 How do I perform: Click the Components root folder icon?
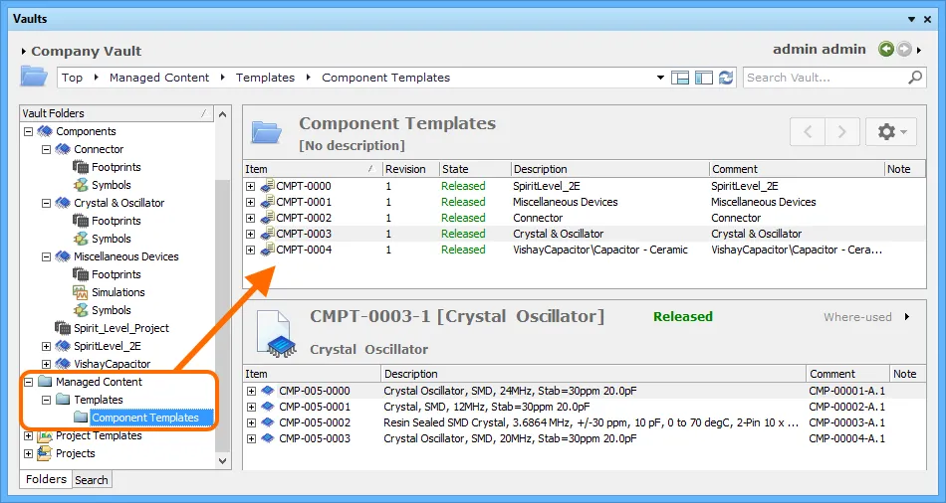click(x=45, y=131)
